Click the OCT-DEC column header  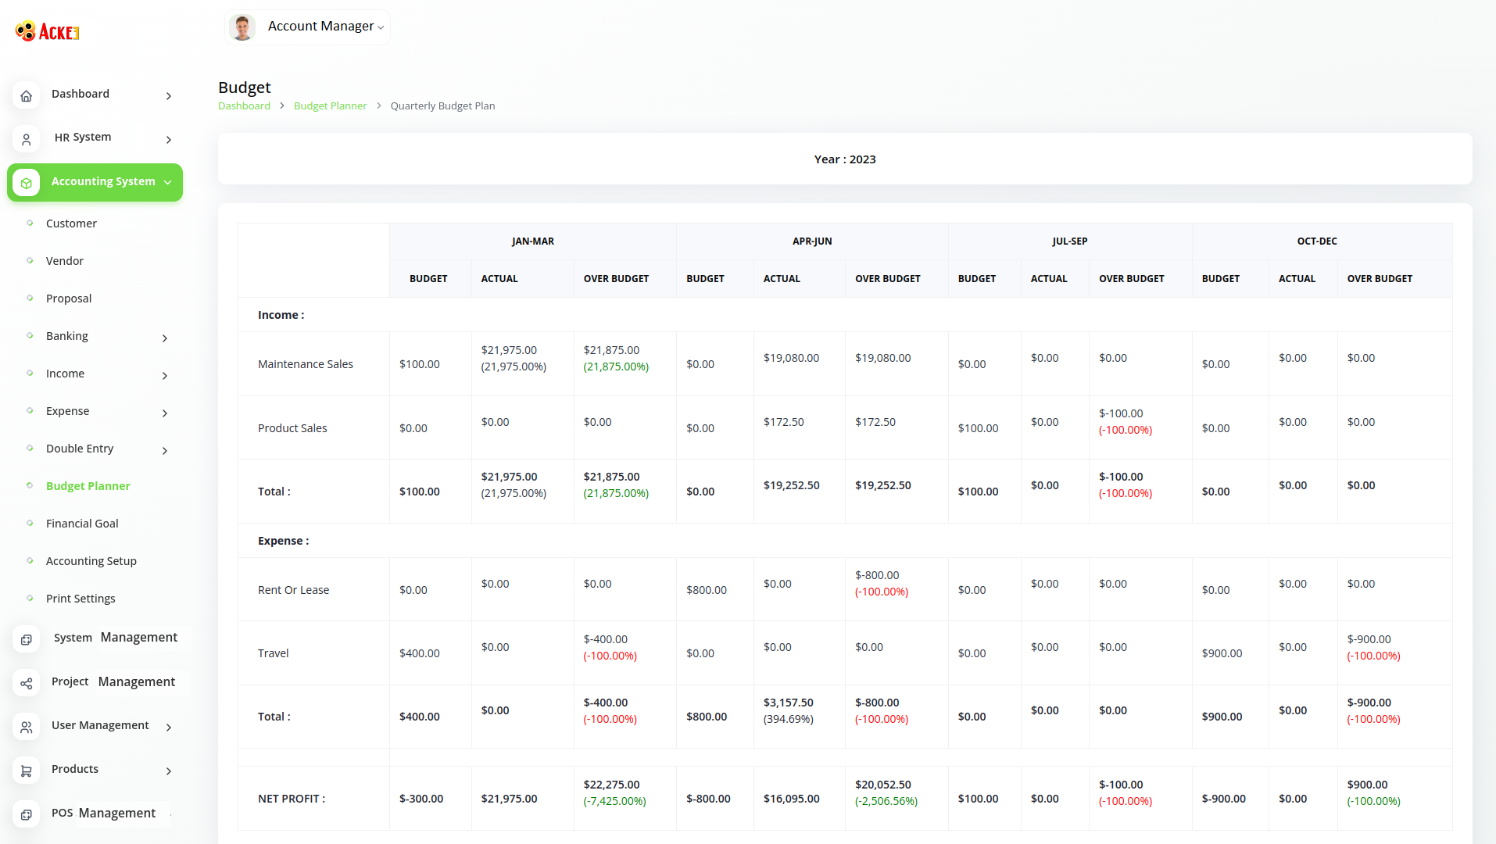coord(1317,241)
